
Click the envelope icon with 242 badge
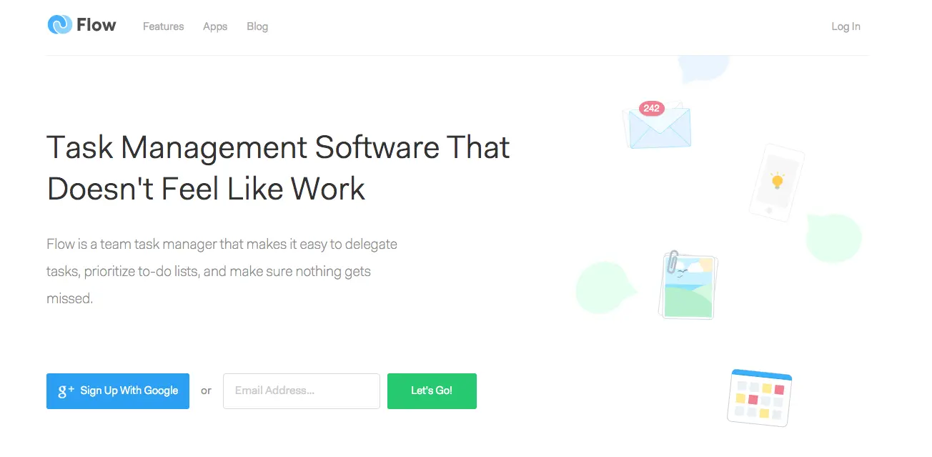tap(658, 124)
